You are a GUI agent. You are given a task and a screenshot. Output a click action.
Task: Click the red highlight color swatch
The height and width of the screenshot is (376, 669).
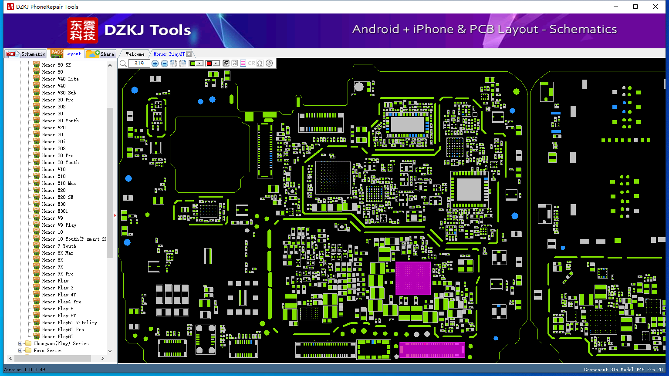pos(209,64)
